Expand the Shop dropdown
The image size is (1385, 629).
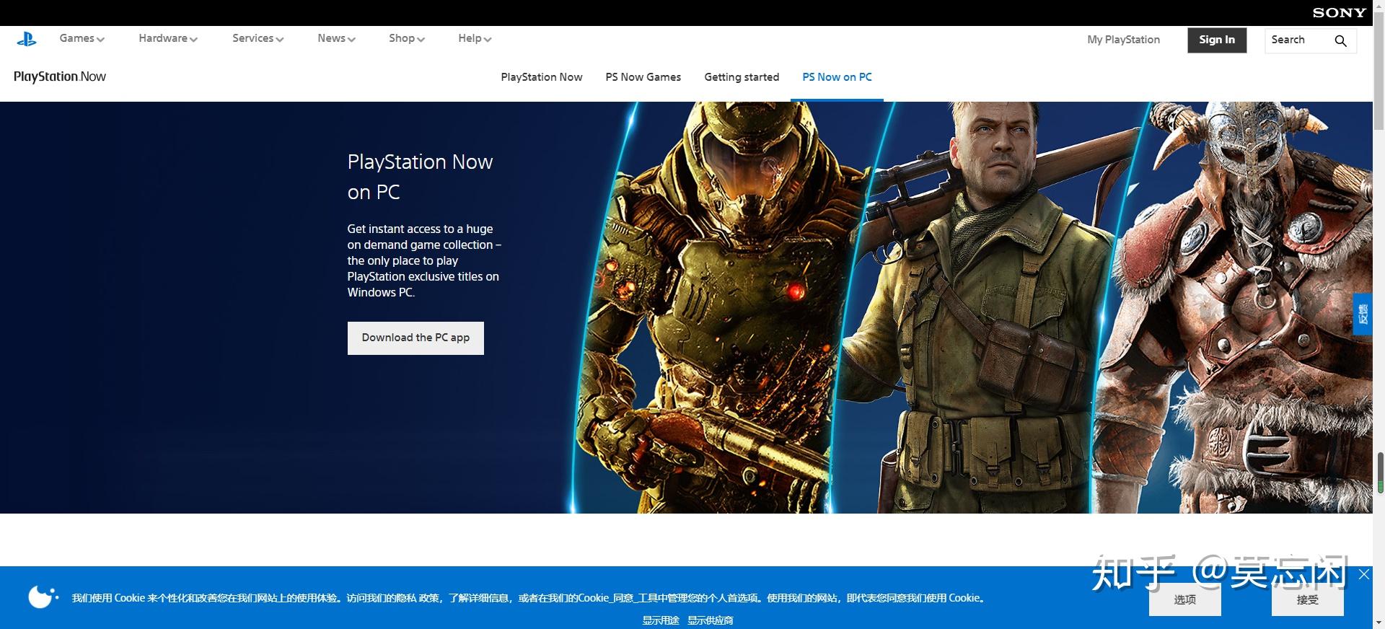(406, 38)
